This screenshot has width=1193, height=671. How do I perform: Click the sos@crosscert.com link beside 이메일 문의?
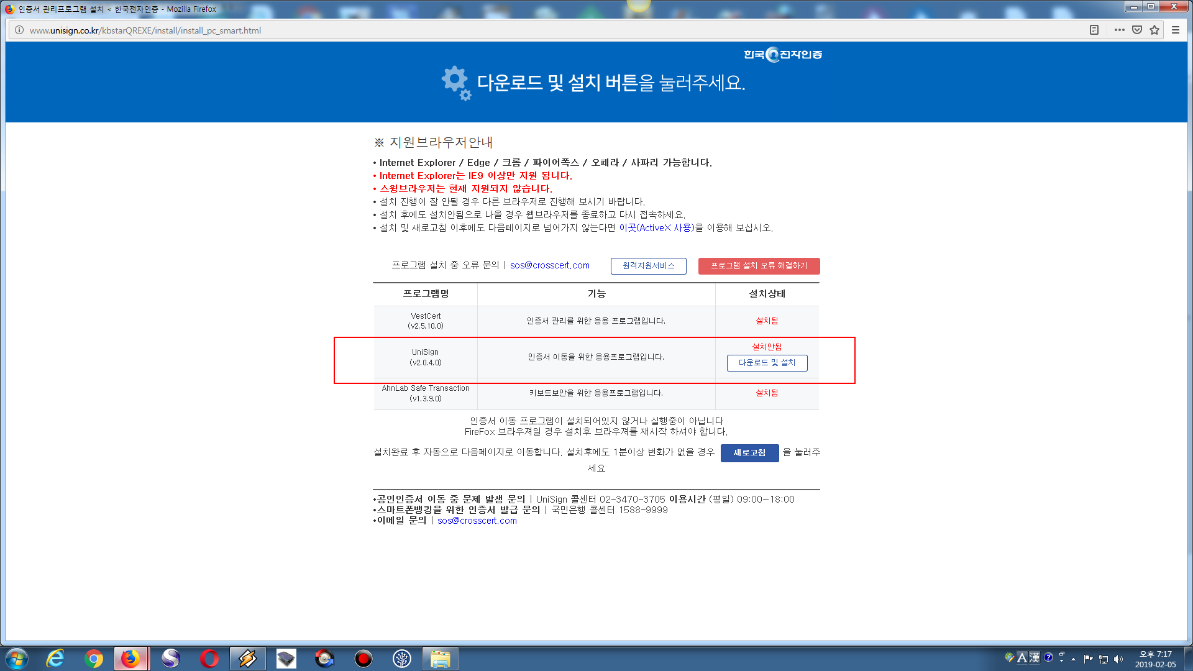click(x=477, y=521)
